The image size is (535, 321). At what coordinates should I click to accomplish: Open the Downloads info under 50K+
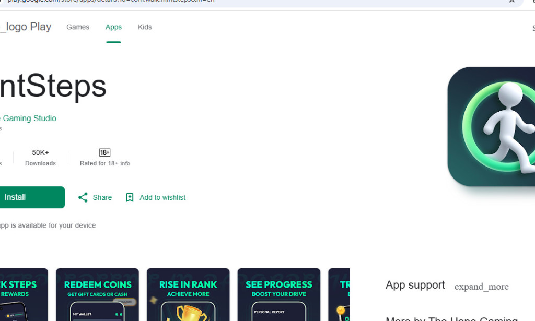click(40, 163)
